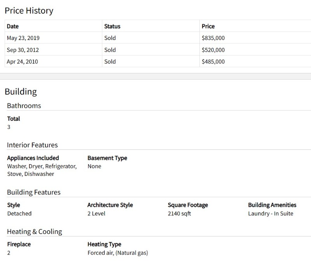311x264 pixels.
Task: Click the Interior Features subsection heading
Action: coord(32,145)
